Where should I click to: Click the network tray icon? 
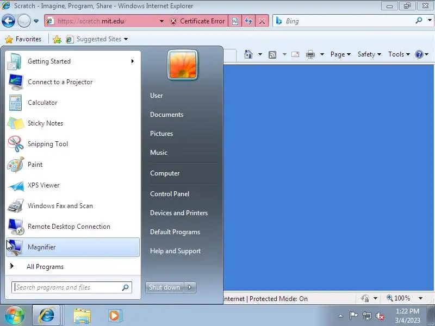click(366, 316)
